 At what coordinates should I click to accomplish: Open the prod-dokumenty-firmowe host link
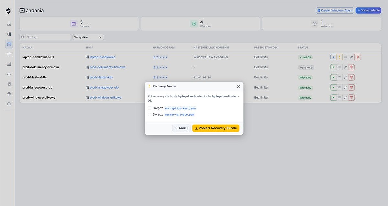[107, 67]
